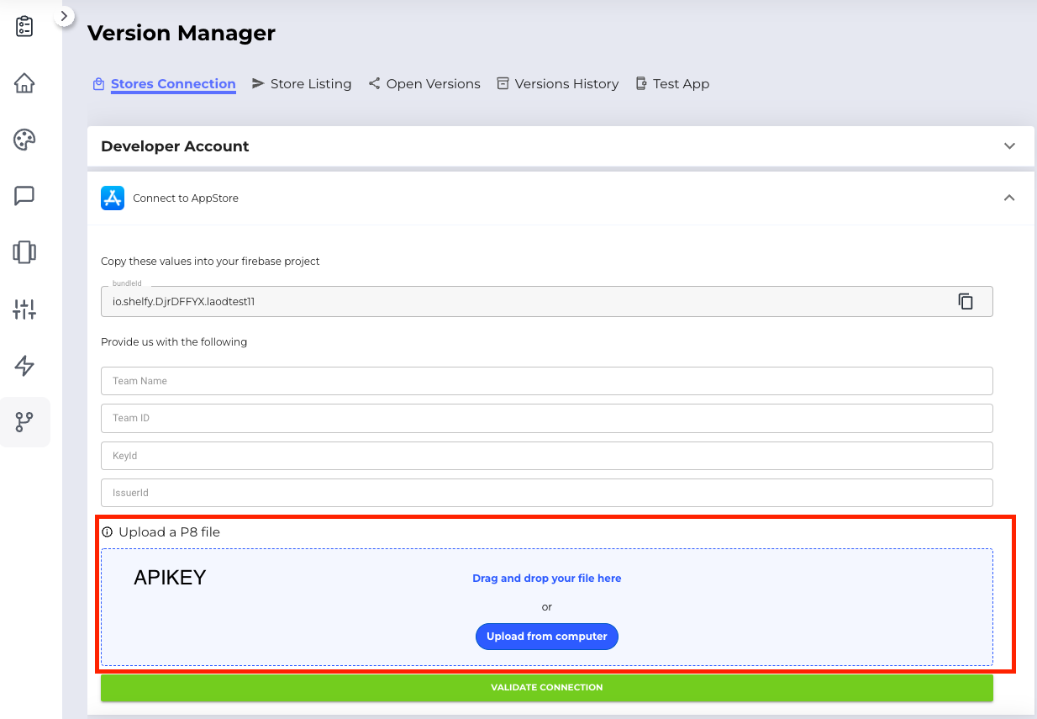Select the mobile screens carousel icon
The height and width of the screenshot is (719, 1037).
coord(24,252)
